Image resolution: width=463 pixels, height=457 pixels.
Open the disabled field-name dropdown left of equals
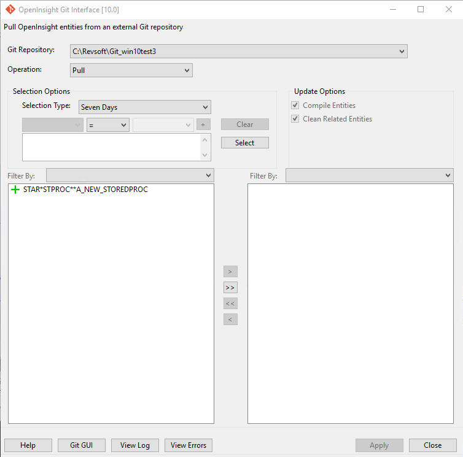point(53,125)
